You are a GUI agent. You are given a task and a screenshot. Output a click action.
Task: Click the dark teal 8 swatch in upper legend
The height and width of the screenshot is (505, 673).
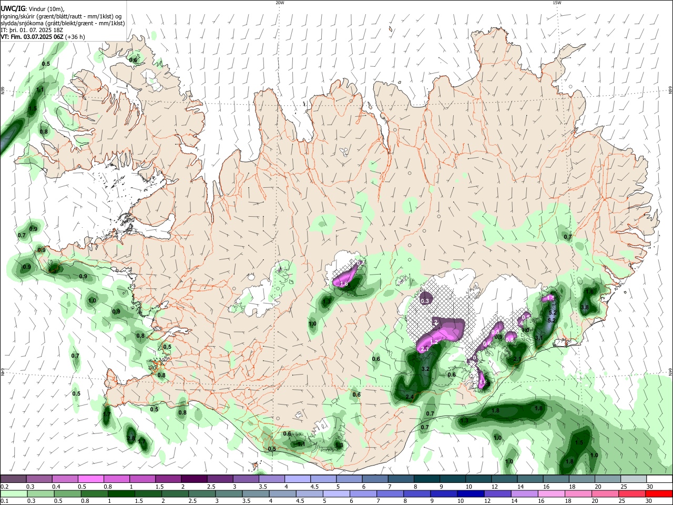(x=426, y=479)
